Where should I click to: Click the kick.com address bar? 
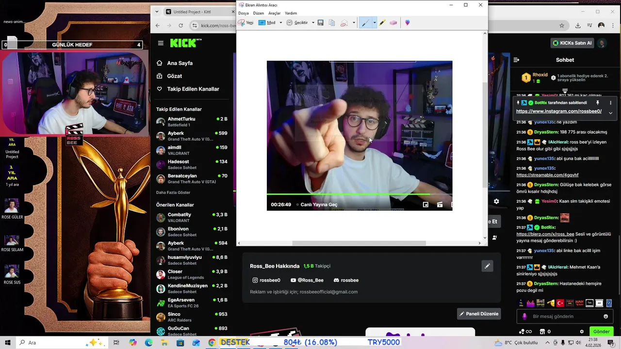(x=217, y=26)
